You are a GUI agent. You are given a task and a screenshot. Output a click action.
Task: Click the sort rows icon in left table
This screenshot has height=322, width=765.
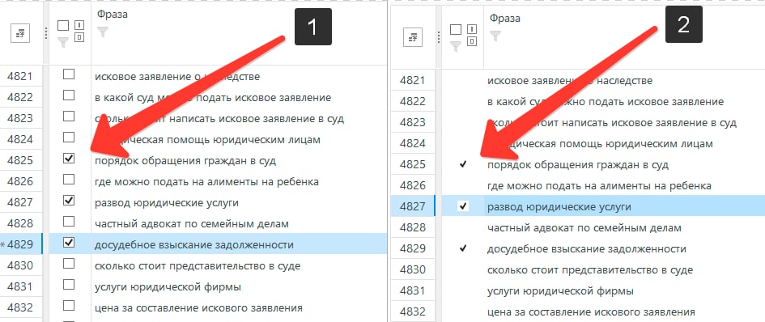(x=20, y=33)
